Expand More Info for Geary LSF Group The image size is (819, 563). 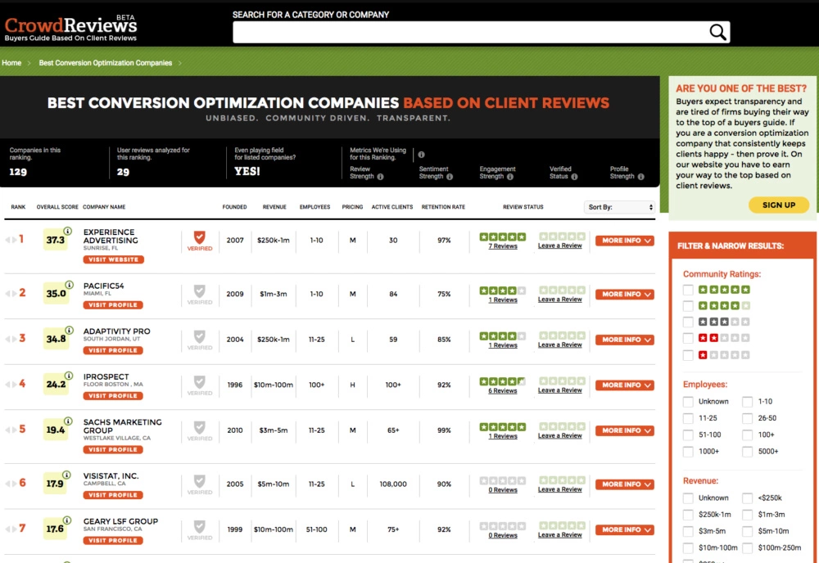pyautogui.click(x=625, y=529)
